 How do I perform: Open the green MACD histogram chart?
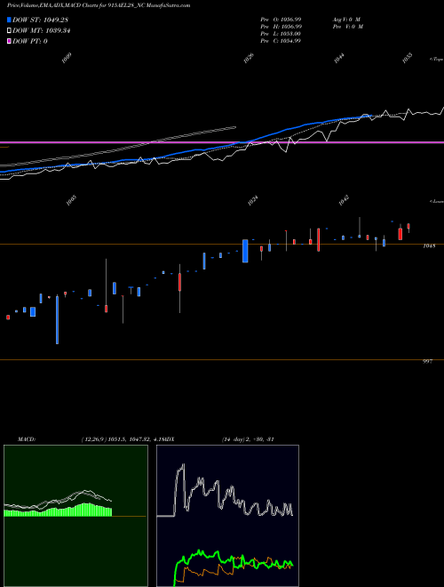(x=75, y=516)
